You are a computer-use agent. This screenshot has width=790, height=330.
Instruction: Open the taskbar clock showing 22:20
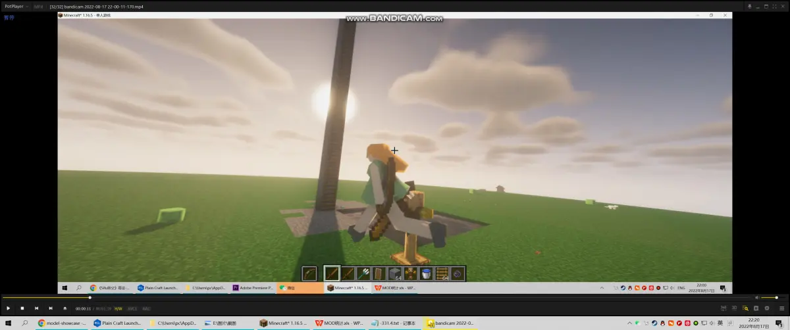tap(754, 323)
